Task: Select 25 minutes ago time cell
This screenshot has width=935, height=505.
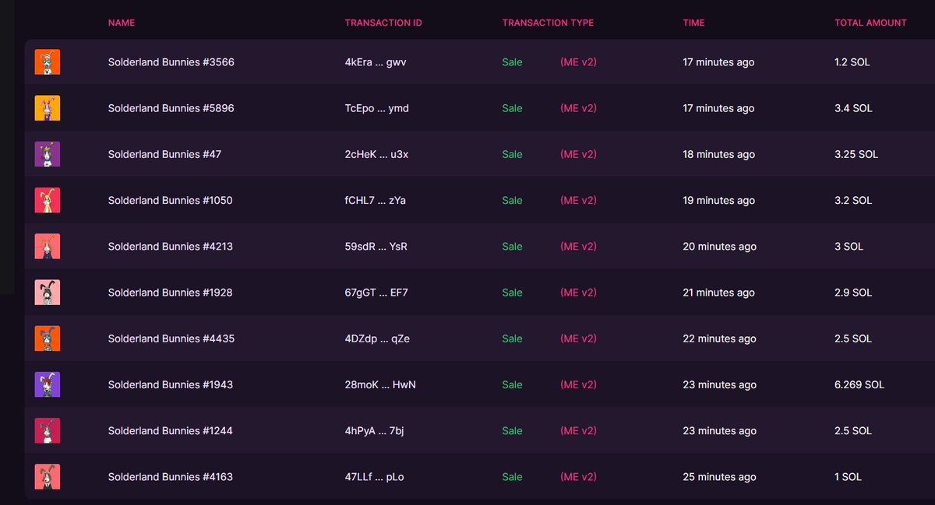Action: [x=720, y=476]
